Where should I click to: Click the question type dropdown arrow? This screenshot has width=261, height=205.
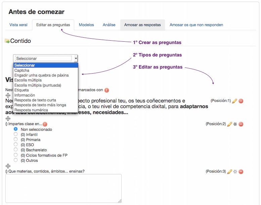point(76,58)
